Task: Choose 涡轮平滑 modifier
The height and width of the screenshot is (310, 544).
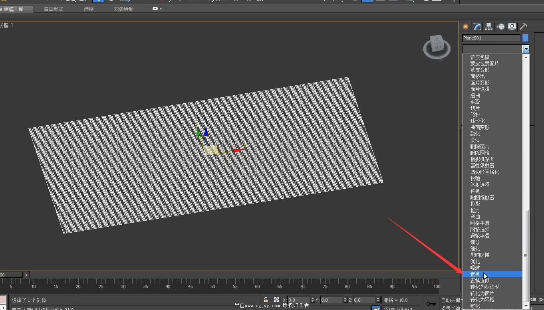Action: (x=493, y=236)
